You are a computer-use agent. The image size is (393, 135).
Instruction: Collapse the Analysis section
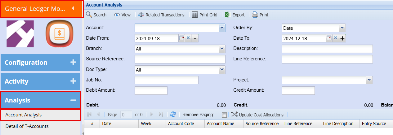pos(40,100)
